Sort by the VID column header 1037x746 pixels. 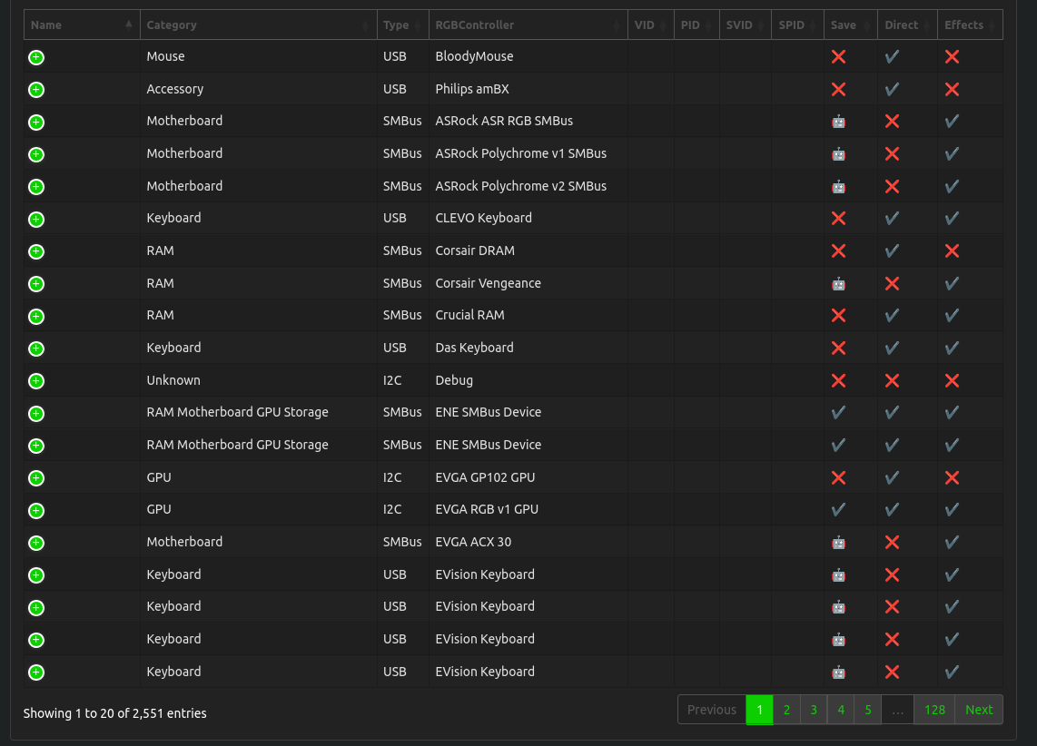pyautogui.click(x=651, y=25)
